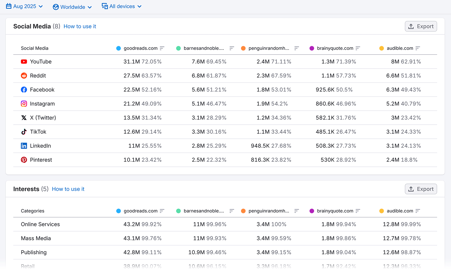
Task: Open the Aug 2025 date dropdown
Action: point(25,6)
